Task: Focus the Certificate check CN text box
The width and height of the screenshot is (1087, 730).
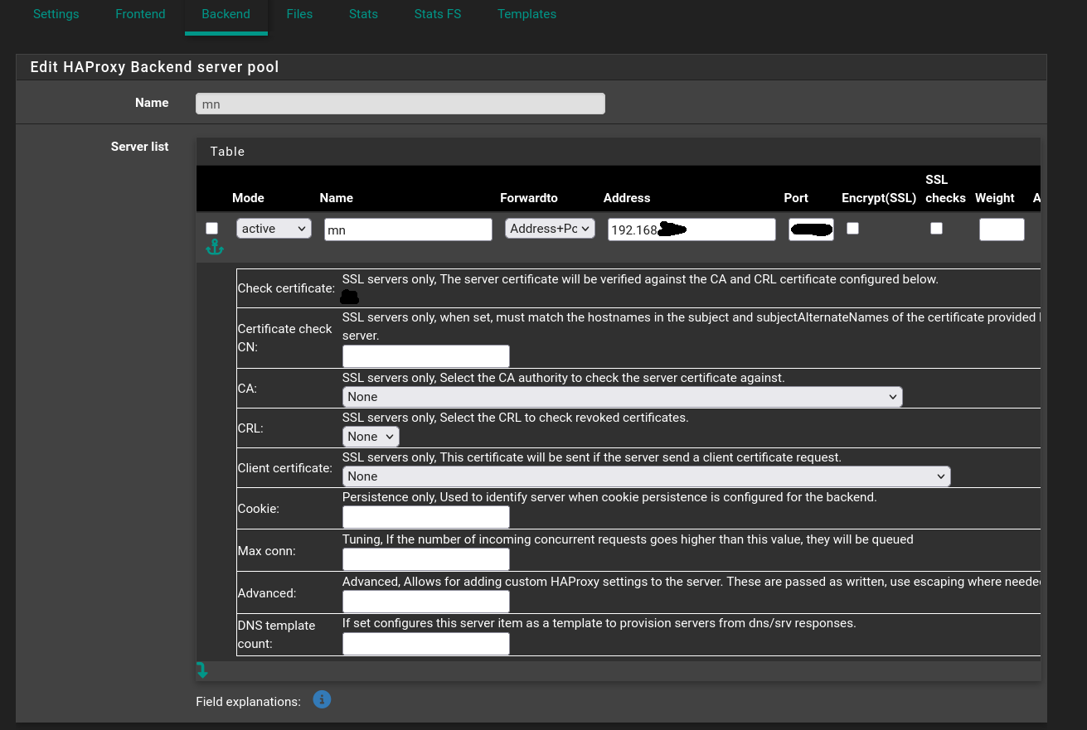Action: point(425,356)
